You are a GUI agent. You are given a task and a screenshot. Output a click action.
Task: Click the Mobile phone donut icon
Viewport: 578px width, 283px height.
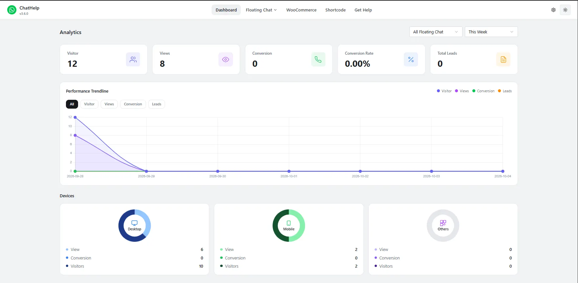point(289,223)
